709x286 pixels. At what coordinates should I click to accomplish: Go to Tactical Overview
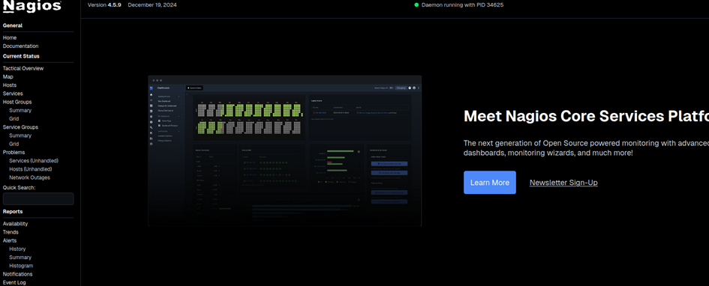point(23,69)
